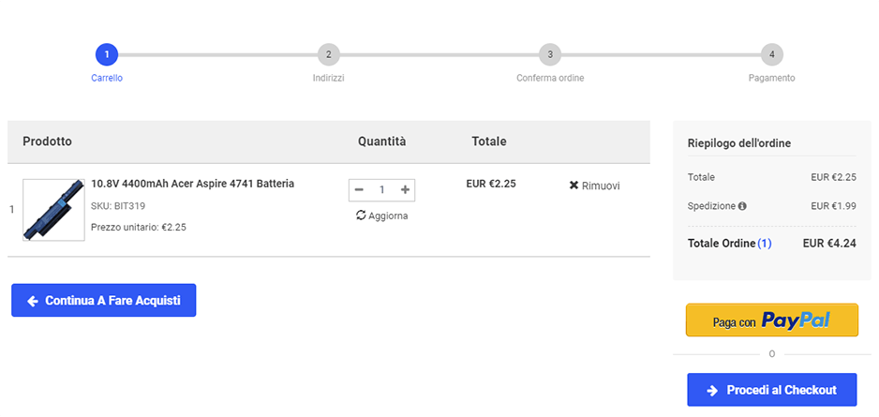Open the Acer battery product thumbnail
The image size is (879, 417).
pyautogui.click(x=53, y=210)
